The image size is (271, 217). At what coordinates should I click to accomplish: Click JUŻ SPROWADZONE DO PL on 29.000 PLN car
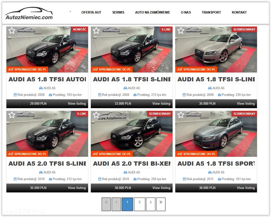(27, 69)
